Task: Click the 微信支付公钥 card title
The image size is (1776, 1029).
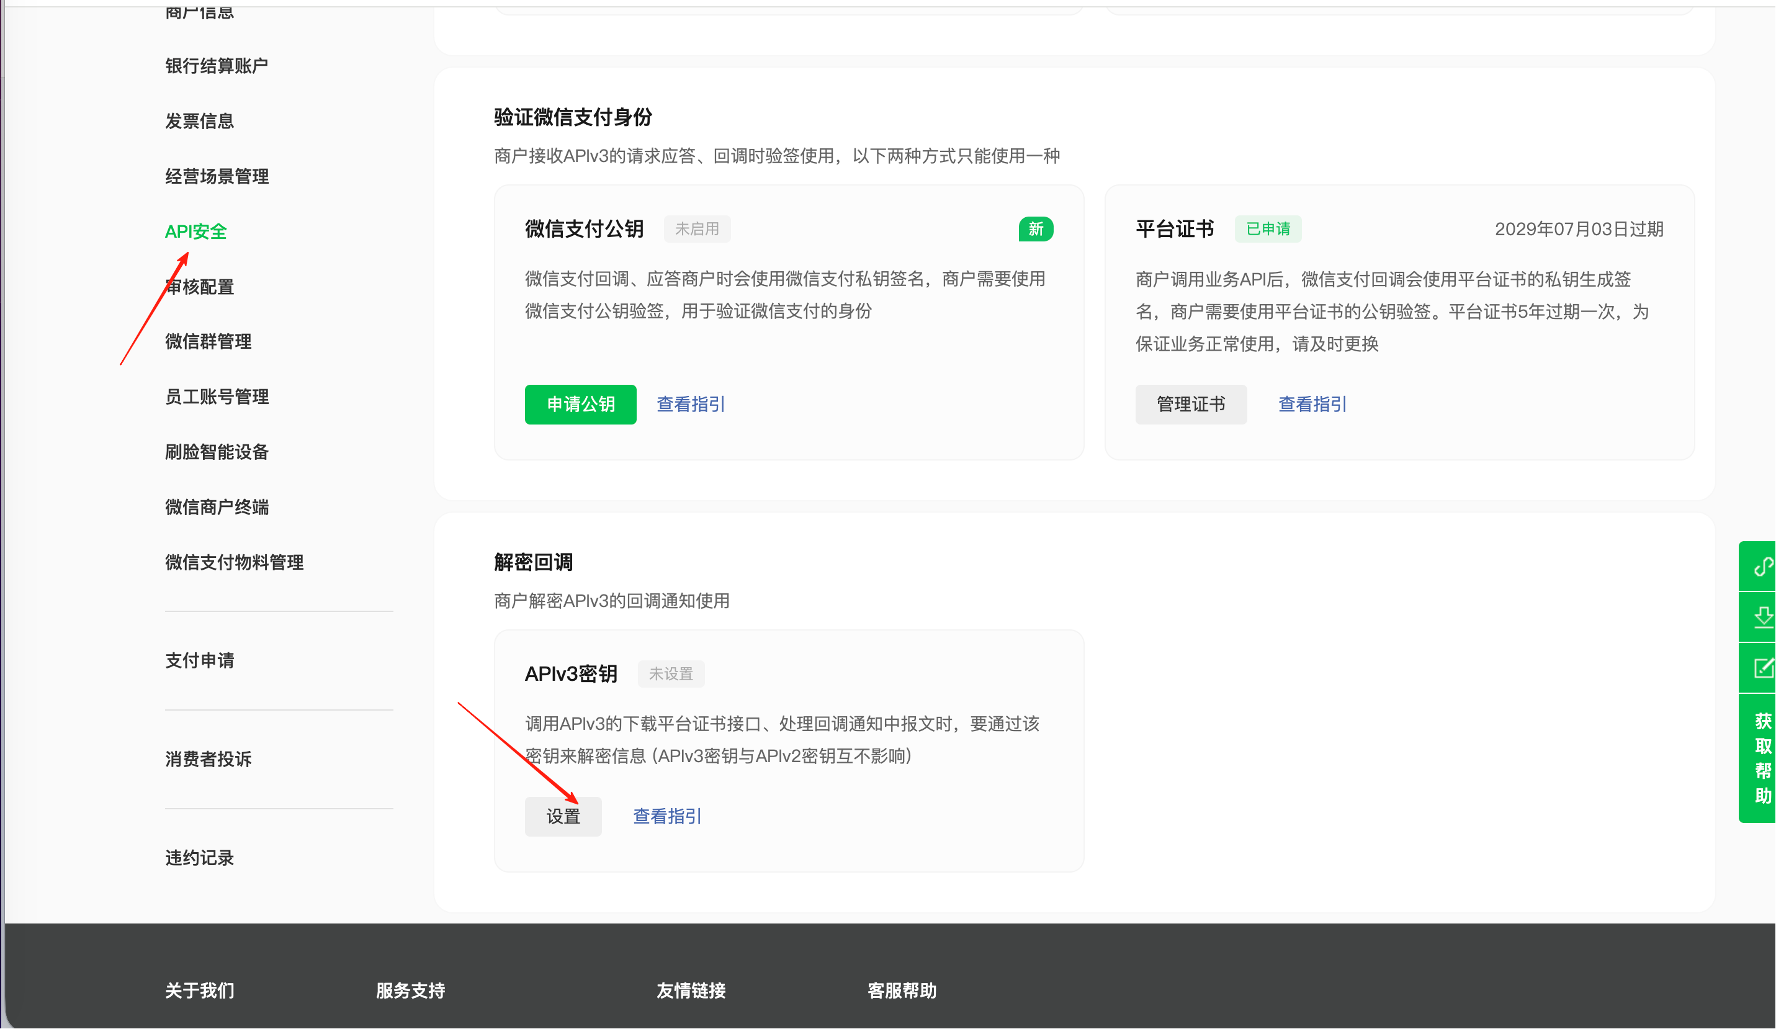Action: [585, 229]
